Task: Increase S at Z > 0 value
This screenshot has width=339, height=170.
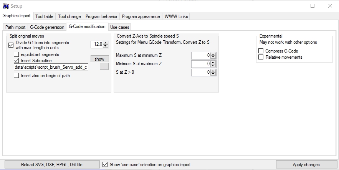Action: point(213,70)
